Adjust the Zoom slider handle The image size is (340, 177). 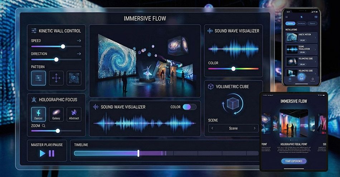click(58, 131)
